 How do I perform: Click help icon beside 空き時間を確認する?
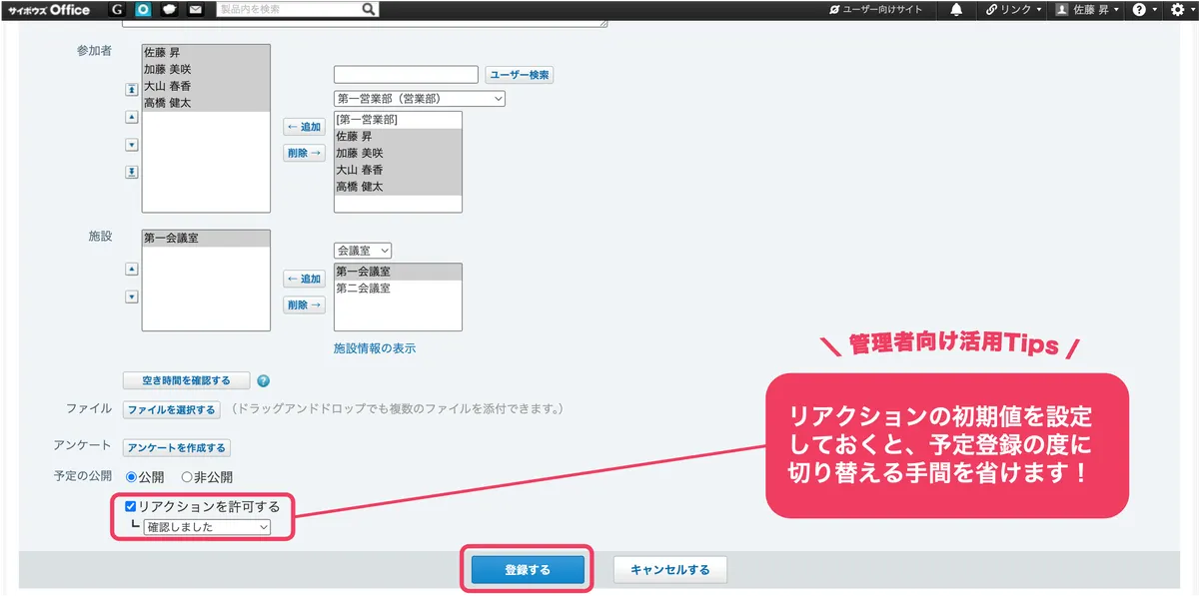click(264, 380)
